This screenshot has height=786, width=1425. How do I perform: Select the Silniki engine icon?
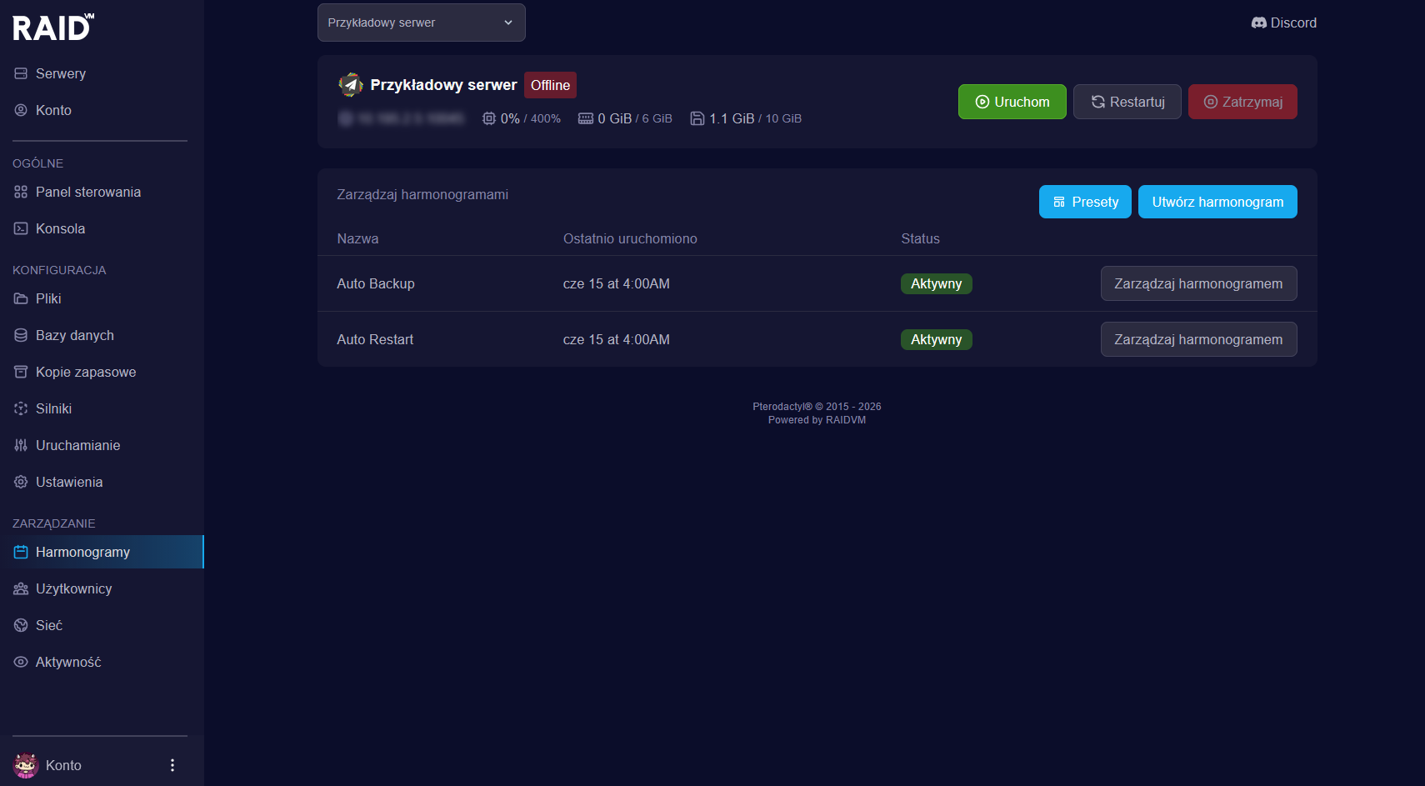coord(21,408)
